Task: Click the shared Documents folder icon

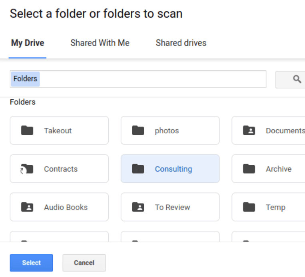Action: click(x=249, y=131)
